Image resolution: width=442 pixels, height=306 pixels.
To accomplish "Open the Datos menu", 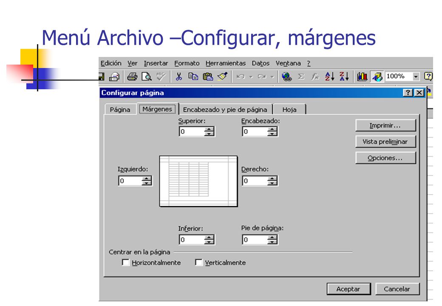I will tap(261, 63).
